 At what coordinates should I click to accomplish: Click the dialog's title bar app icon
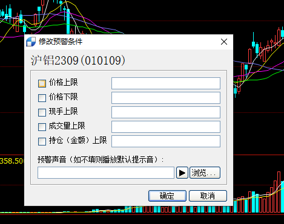pyautogui.click(x=31, y=42)
